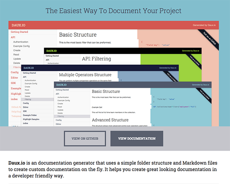This screenshot has height=185, width=230.
Task: Select Getting Started in grey-themed sidebar
Action: [62, 90]
